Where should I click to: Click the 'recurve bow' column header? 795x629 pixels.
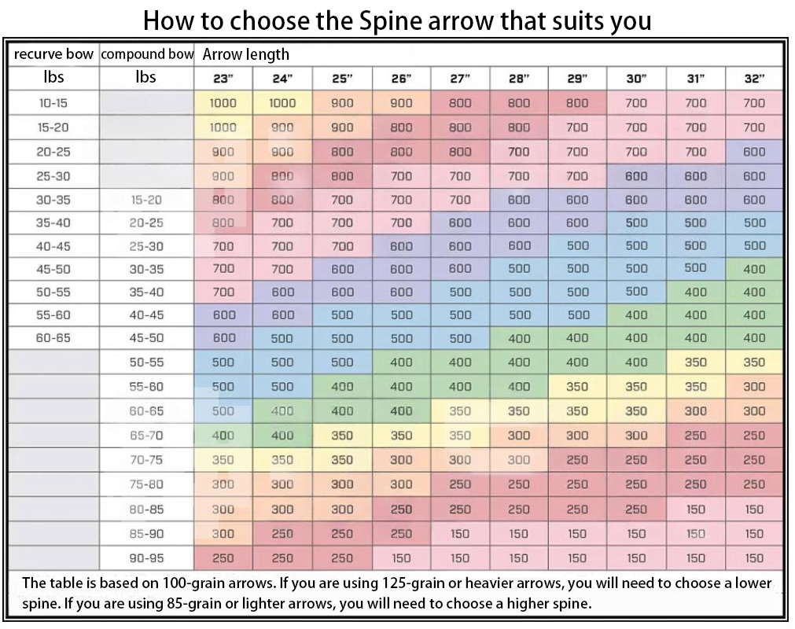[x=53, y=54]
